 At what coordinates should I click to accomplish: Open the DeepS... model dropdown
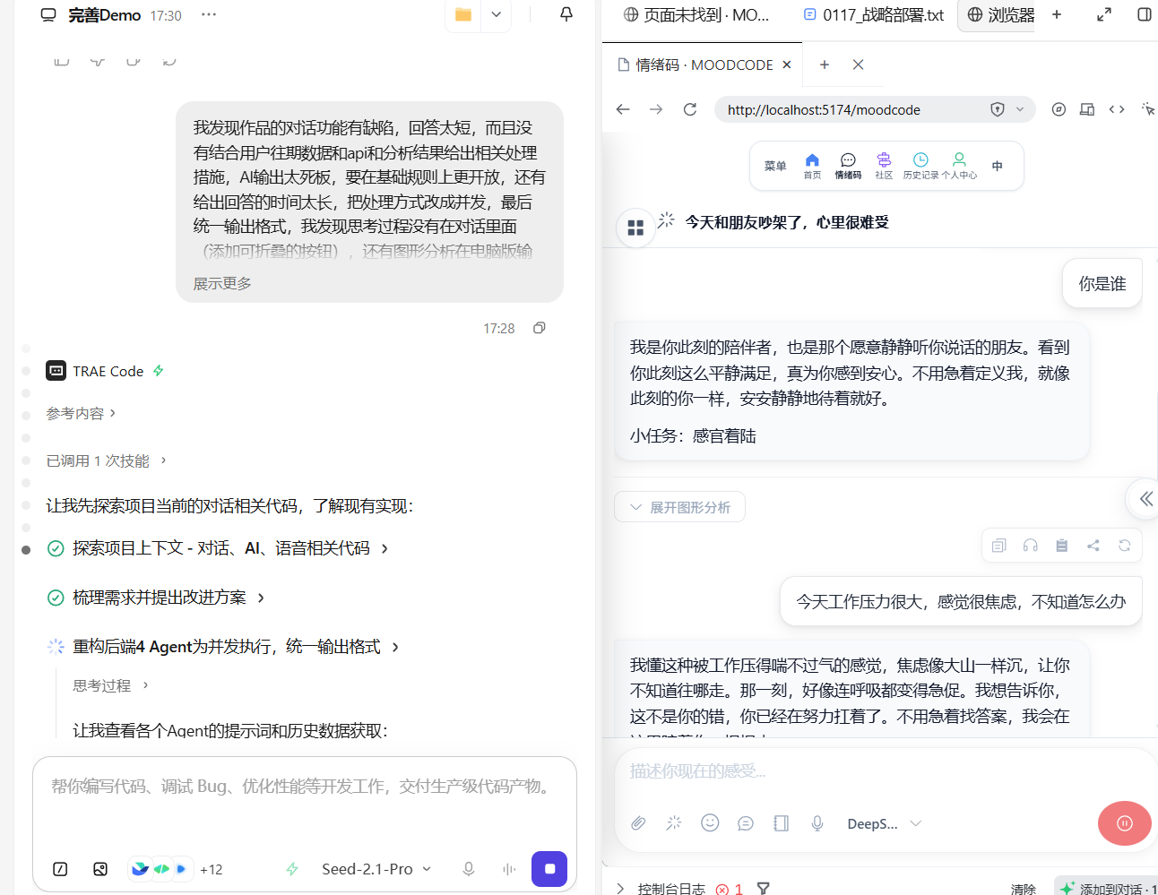pos(884,823)
